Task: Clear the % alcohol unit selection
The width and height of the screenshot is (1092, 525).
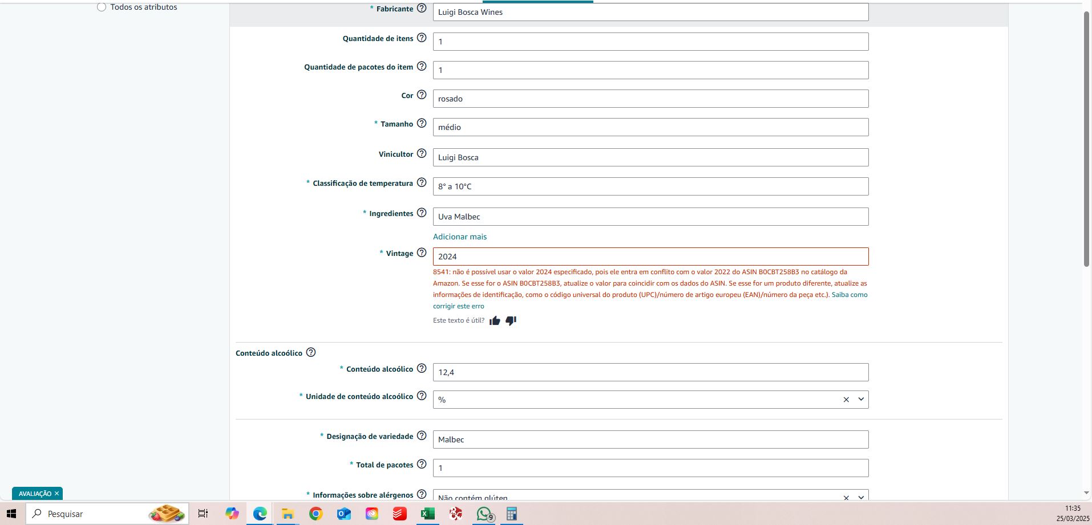Action: (x=846, y=400)
